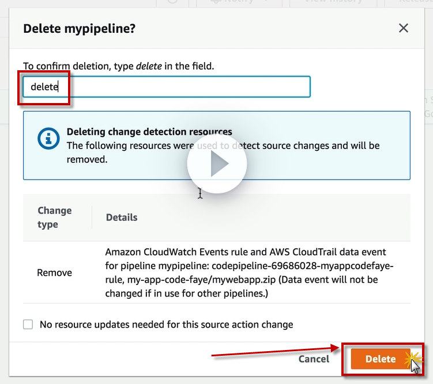Close the Delete mypipeline dialog with X
The image size is (433, 384).
pos(404,28)
